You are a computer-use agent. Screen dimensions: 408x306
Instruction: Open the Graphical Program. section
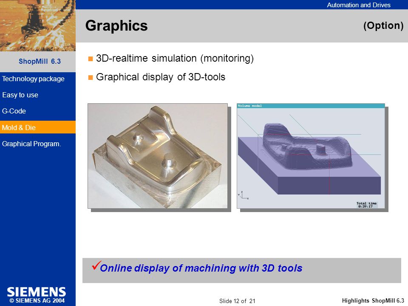(31, 144)
